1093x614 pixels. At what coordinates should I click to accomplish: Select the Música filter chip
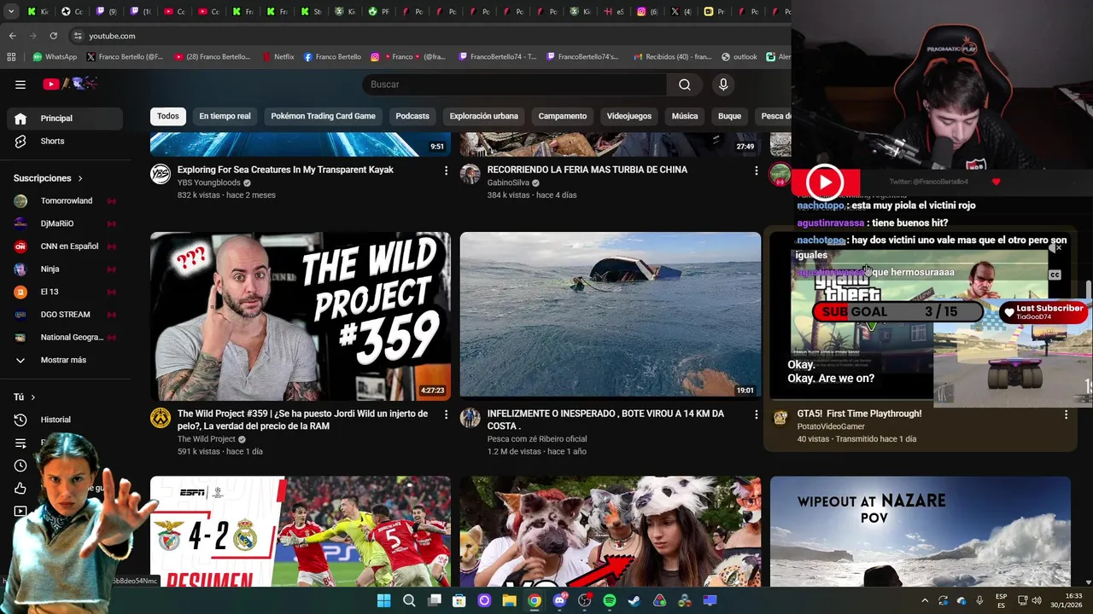(685, 116)
